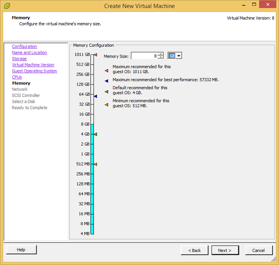Click the Ready to Complete step

coord(30,107)
